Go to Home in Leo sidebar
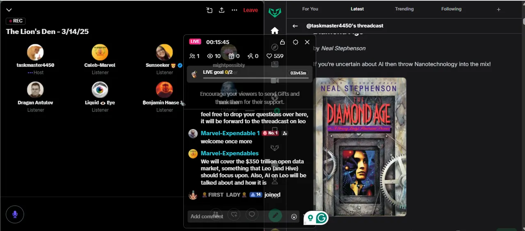Image resolution: width=525 pixels, height=231 pixels. point(275,31)
